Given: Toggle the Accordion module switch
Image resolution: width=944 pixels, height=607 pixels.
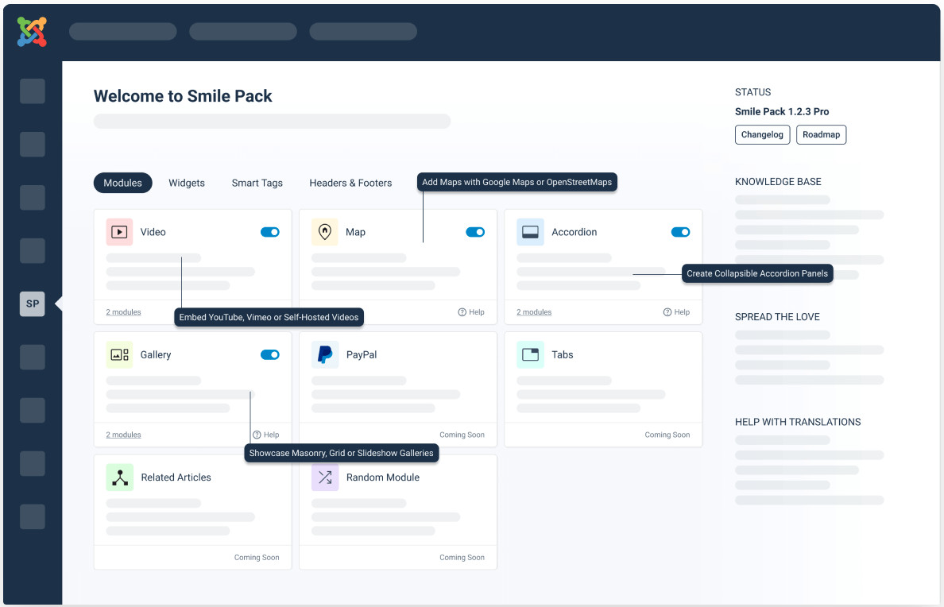Looking at the screenshot, I should [x=680, y=232].
